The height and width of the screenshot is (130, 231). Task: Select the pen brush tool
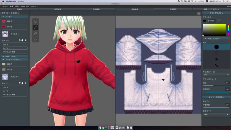36,27
